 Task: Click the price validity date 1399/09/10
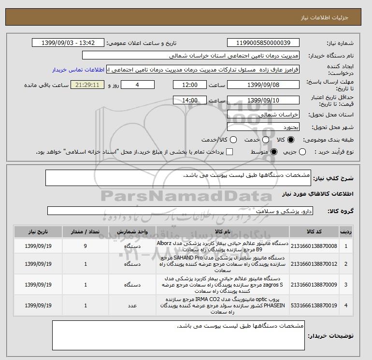pyautogui.click(x=263, y=100)
